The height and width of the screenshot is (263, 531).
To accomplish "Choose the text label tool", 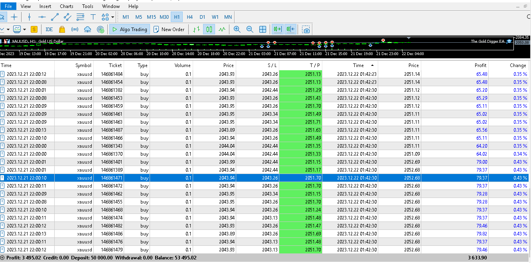I will tap(93, 17).
